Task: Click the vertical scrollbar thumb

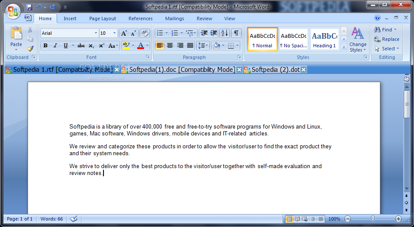Action: [x=407, y=104]
